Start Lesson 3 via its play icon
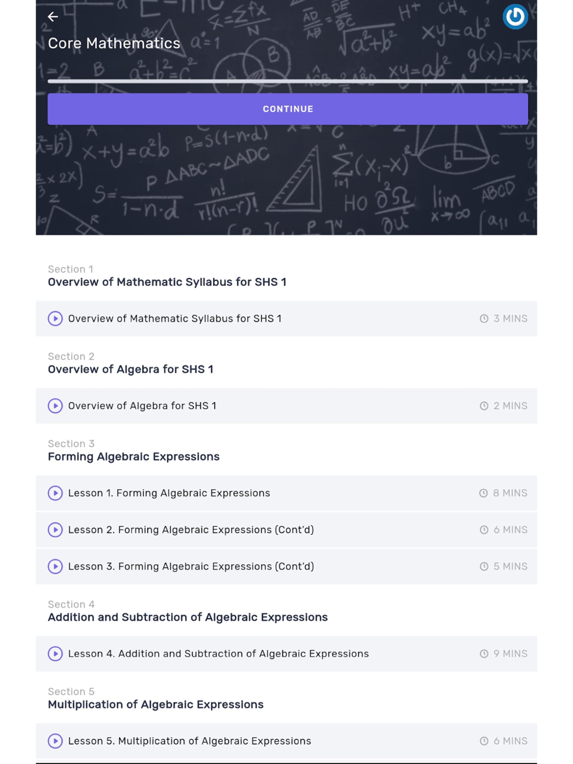This screenshot has width=573, height=764. pos(55,566)
